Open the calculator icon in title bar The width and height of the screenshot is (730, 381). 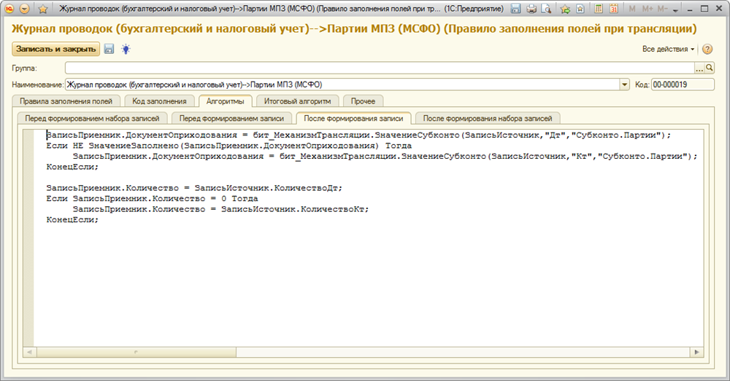pos(599,9)
